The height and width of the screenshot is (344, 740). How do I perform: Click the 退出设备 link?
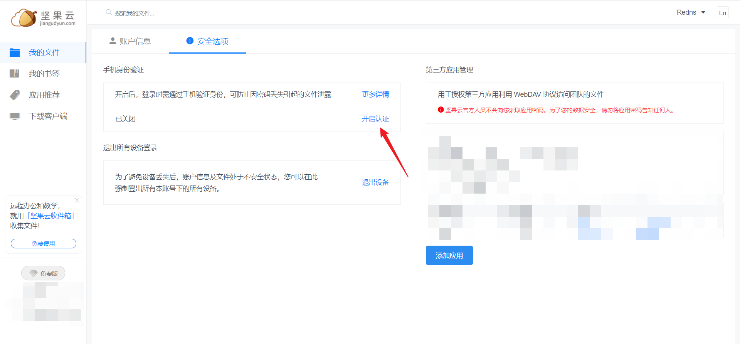[x=375, y=182]
